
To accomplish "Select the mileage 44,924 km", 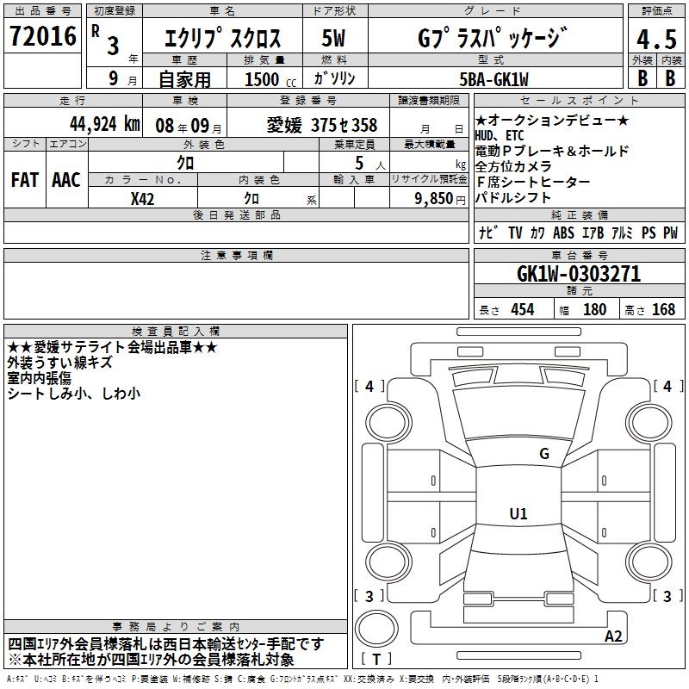I will coord(105,124).
